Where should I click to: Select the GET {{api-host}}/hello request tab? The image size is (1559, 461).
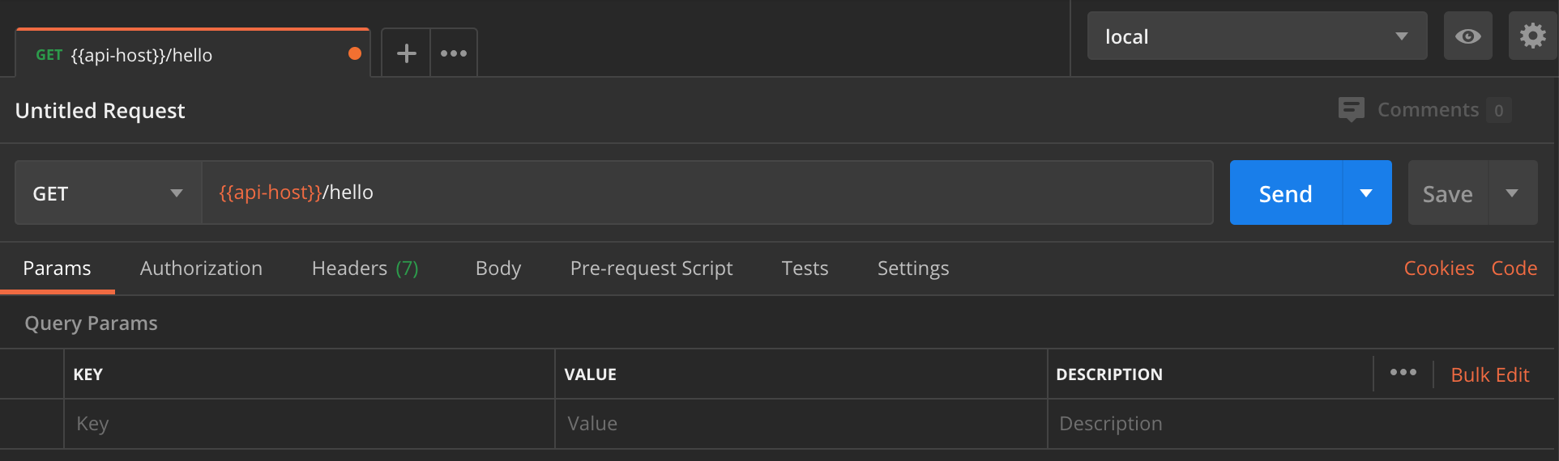pyautogui.click(x=193, y=54)
